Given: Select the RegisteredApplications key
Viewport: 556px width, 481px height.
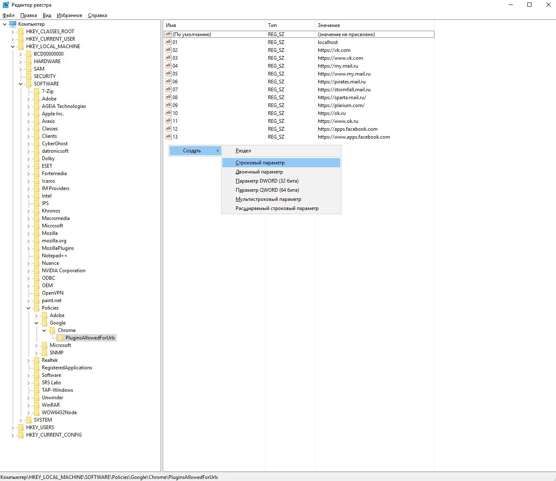Looking at the screenshot, I should pos(67,368).
